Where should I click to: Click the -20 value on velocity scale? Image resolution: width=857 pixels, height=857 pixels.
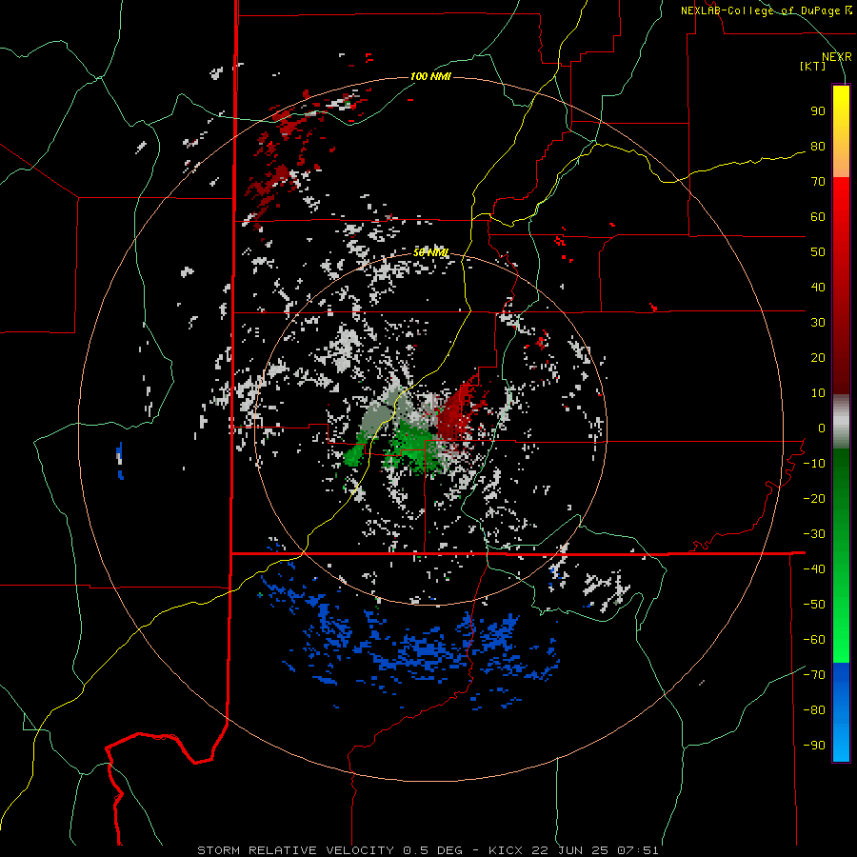(x=814, y=499)
